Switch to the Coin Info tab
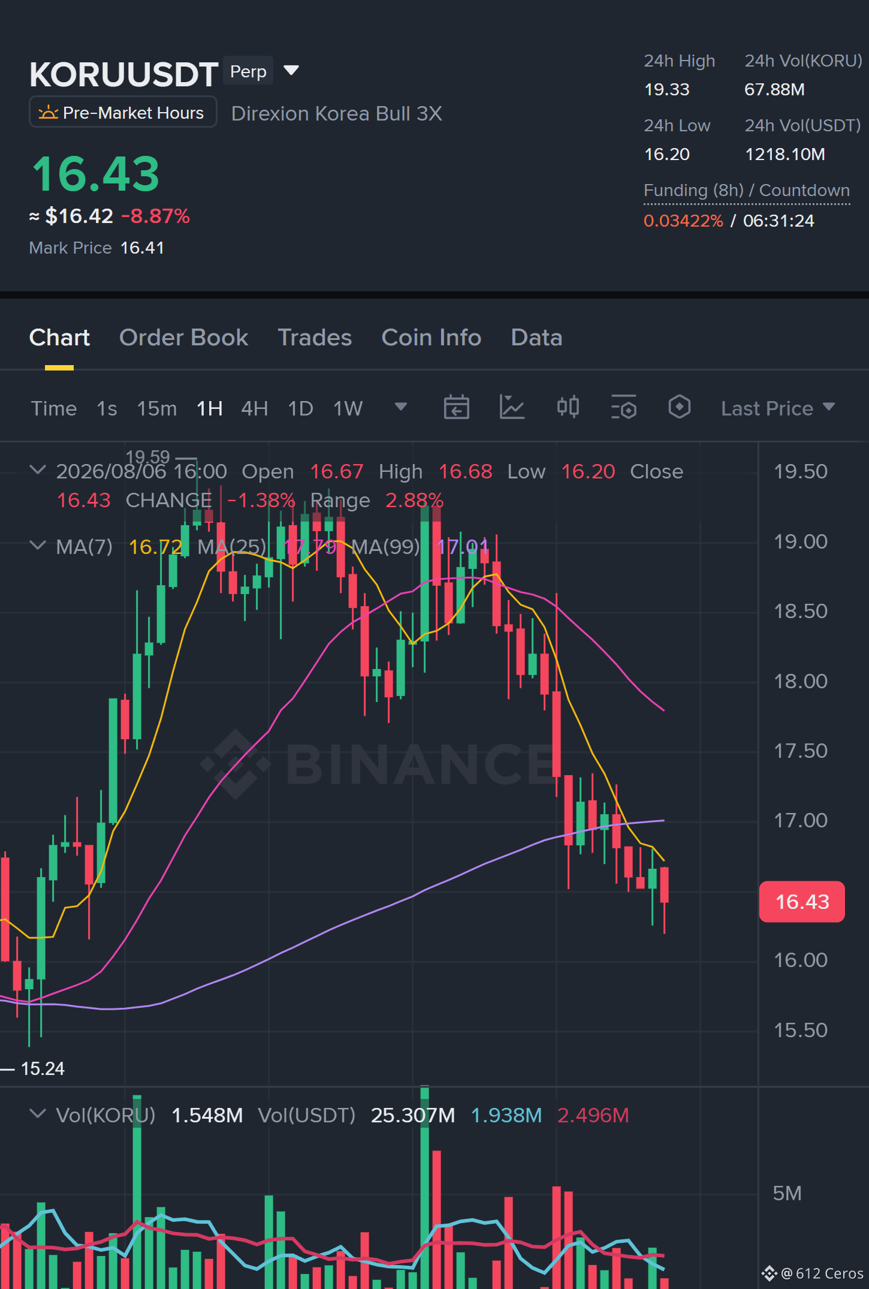This screenshot has width=869, height=1289. 432,338
